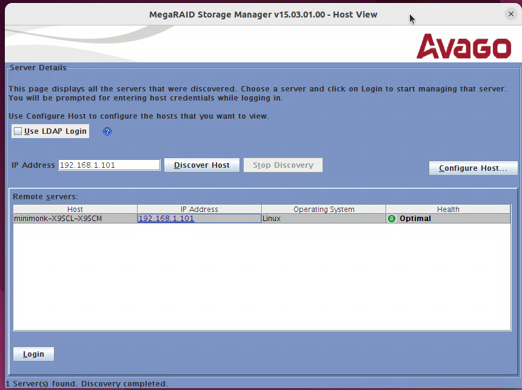The image size is (522, 390).
Task: Click the MegaRAID Storage Manager title bar
Action: (263, 15)
